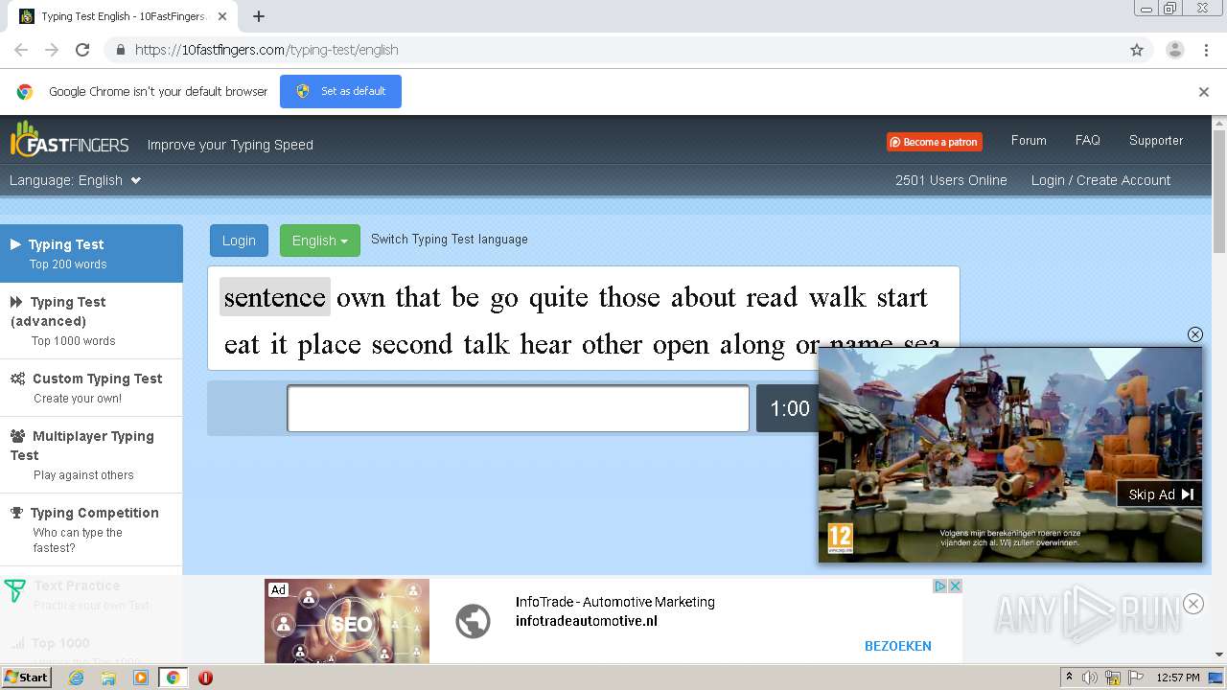View site info via lock icon
1227x690 pixels.
tap(120, 50)
